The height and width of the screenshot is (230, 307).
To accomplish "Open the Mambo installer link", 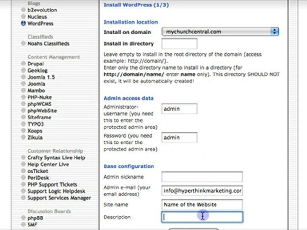I will pyautogui.click(x=36, y=90).
